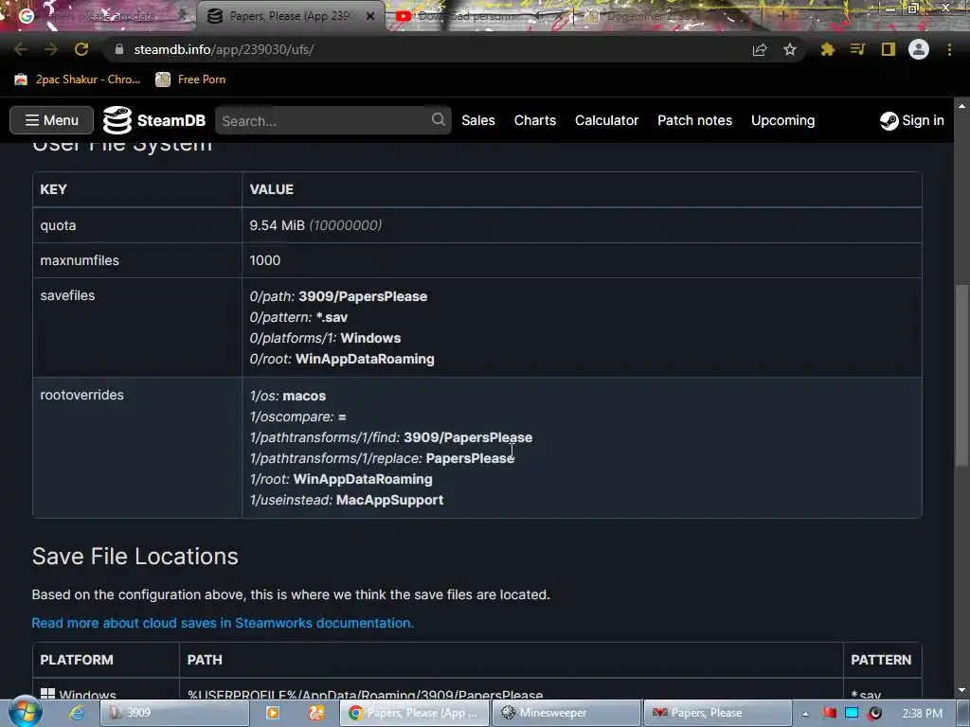The width and height of the screenshot is (970, 727).
Task: Select the Papers, Please (App 239030) tab
Action: 290,16
